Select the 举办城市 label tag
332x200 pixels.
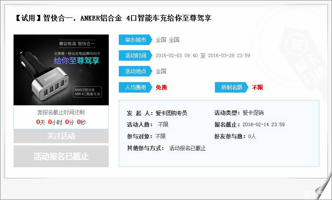click(135, 40)
